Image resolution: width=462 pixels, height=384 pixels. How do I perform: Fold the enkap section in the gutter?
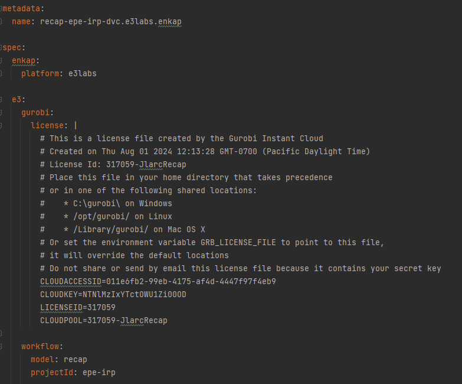(x=1, y=60)
